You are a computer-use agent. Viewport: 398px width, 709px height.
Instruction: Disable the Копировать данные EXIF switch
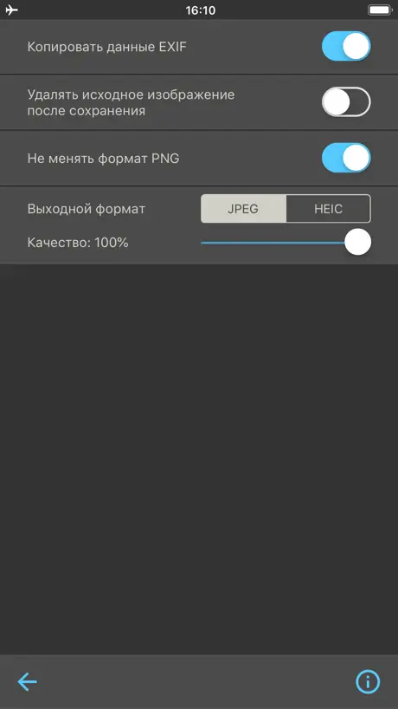coord(346,46)
